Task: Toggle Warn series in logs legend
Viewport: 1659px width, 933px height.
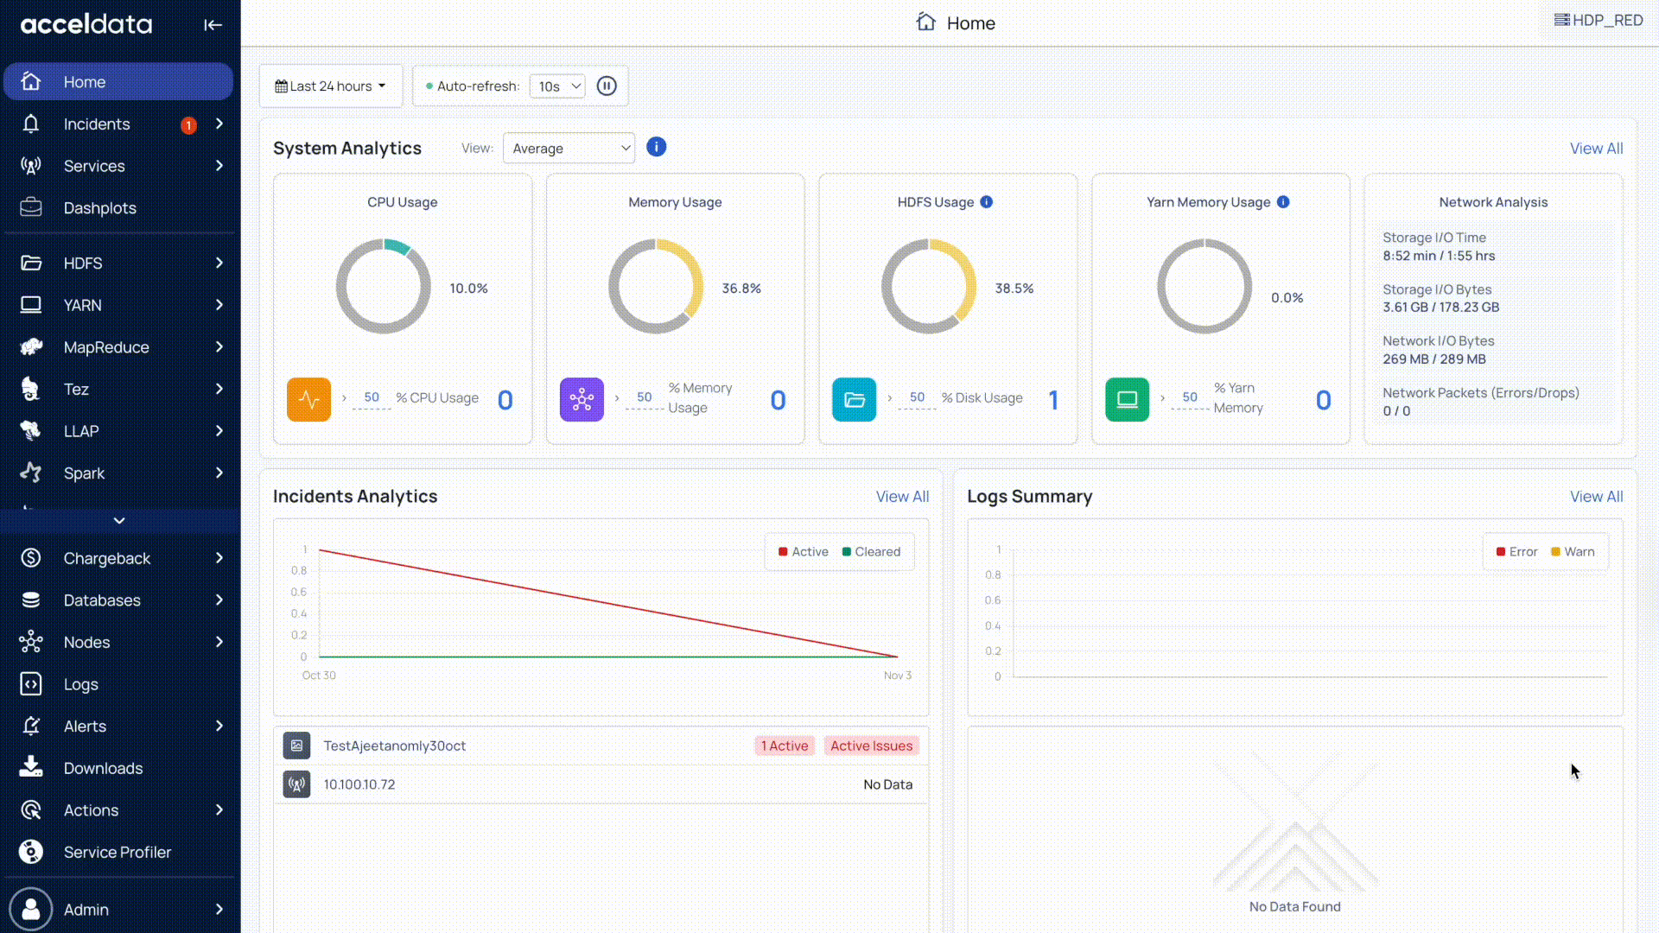Action: (1573, 552)
